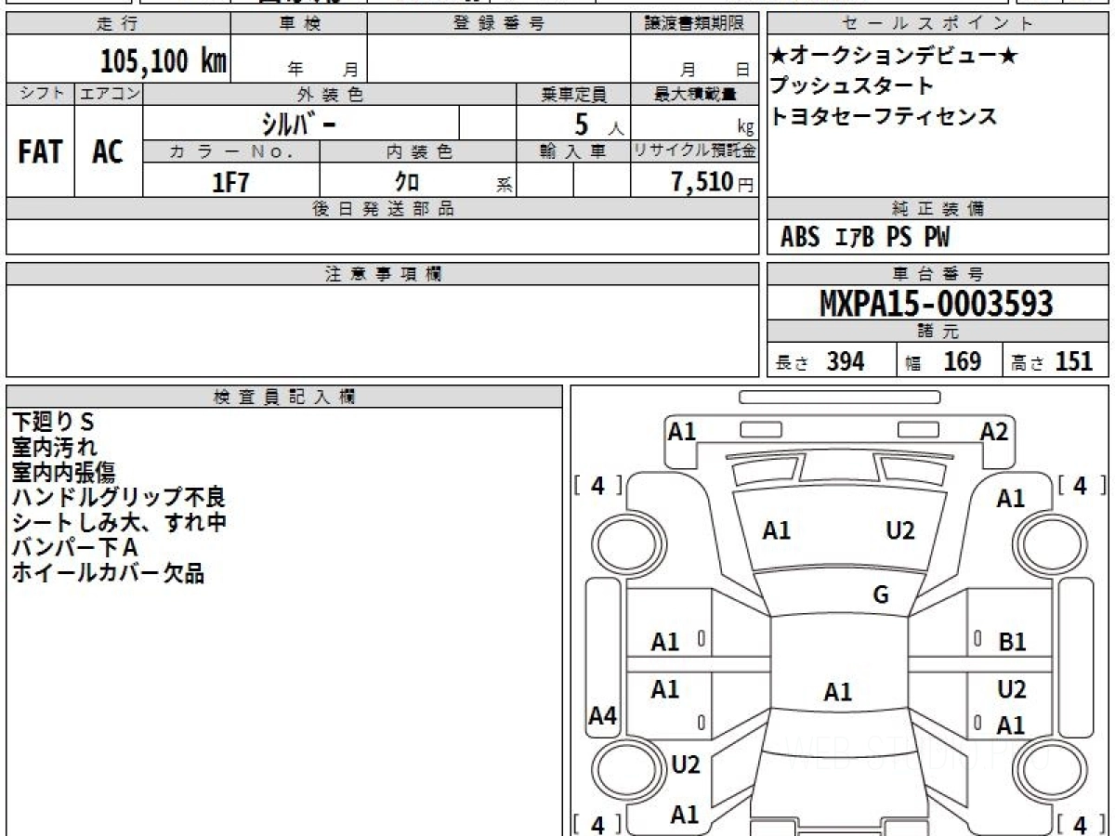Select chassis number MXPA15-0003593
Screen dimensions: 1115x836
coord(937,305)
